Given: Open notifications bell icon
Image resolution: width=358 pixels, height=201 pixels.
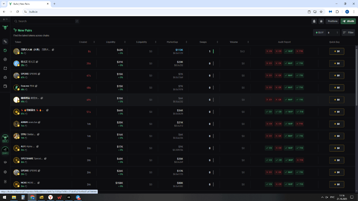Looking at the screenshot, I should [x=314, y=21].
